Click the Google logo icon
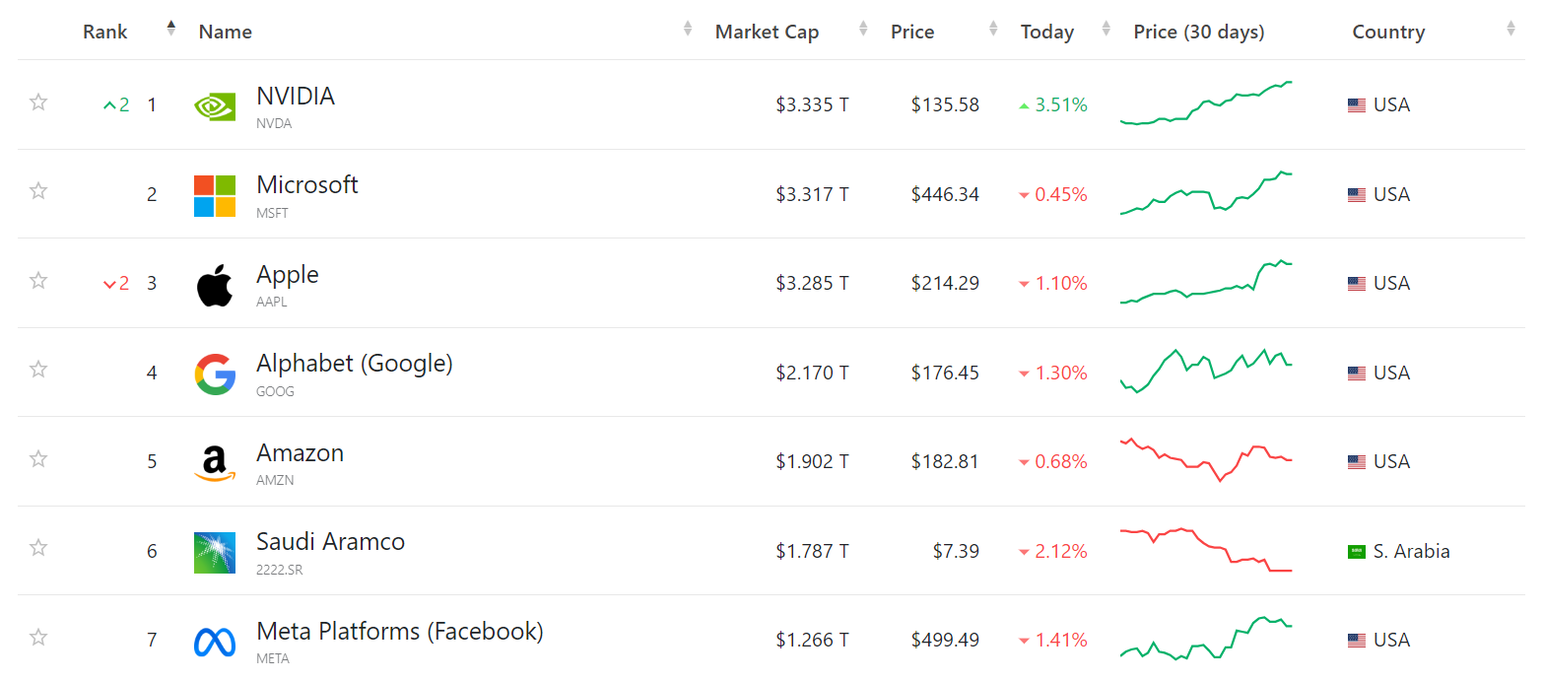Screen dimensions: 1543x681 215,375
